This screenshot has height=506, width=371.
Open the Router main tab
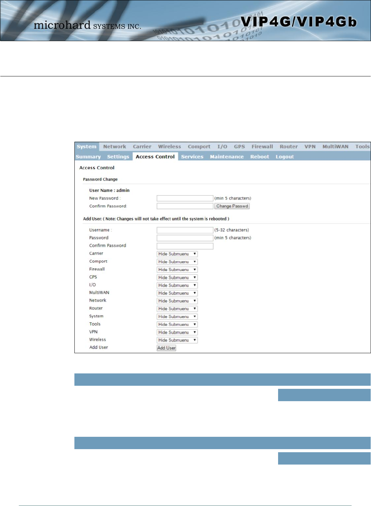tap(289, 147)
